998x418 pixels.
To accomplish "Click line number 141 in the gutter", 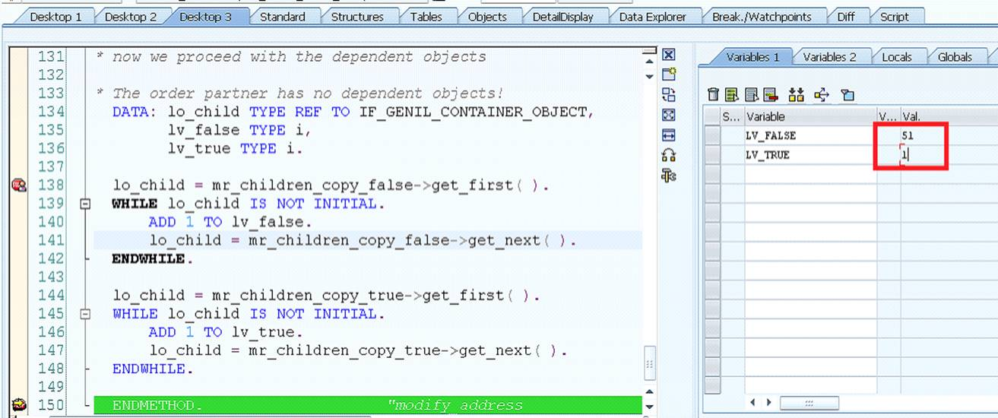I will [51, 240].
